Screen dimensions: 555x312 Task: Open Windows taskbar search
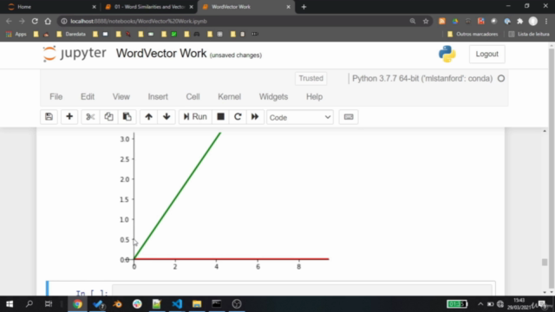pyautogui.click(x=29, y=304)
